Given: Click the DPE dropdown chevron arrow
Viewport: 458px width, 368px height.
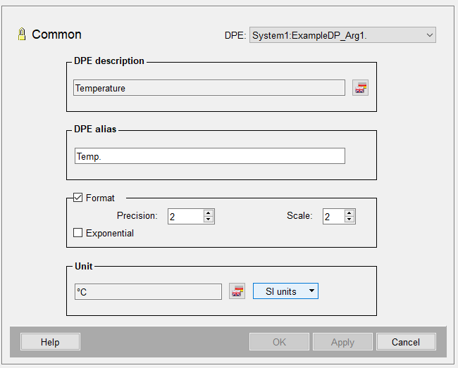Looking at the screenshot, I should click(x=429, y=35).
